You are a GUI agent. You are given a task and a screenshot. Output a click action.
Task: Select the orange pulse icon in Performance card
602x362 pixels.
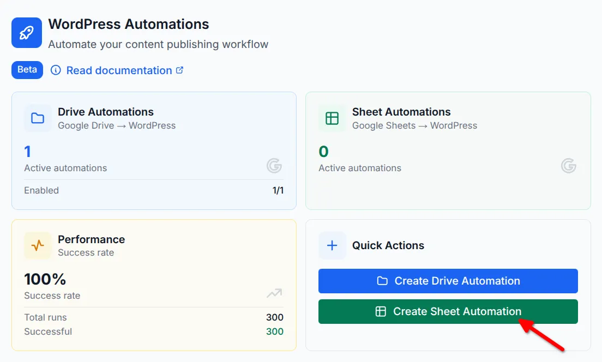(38, 245)
